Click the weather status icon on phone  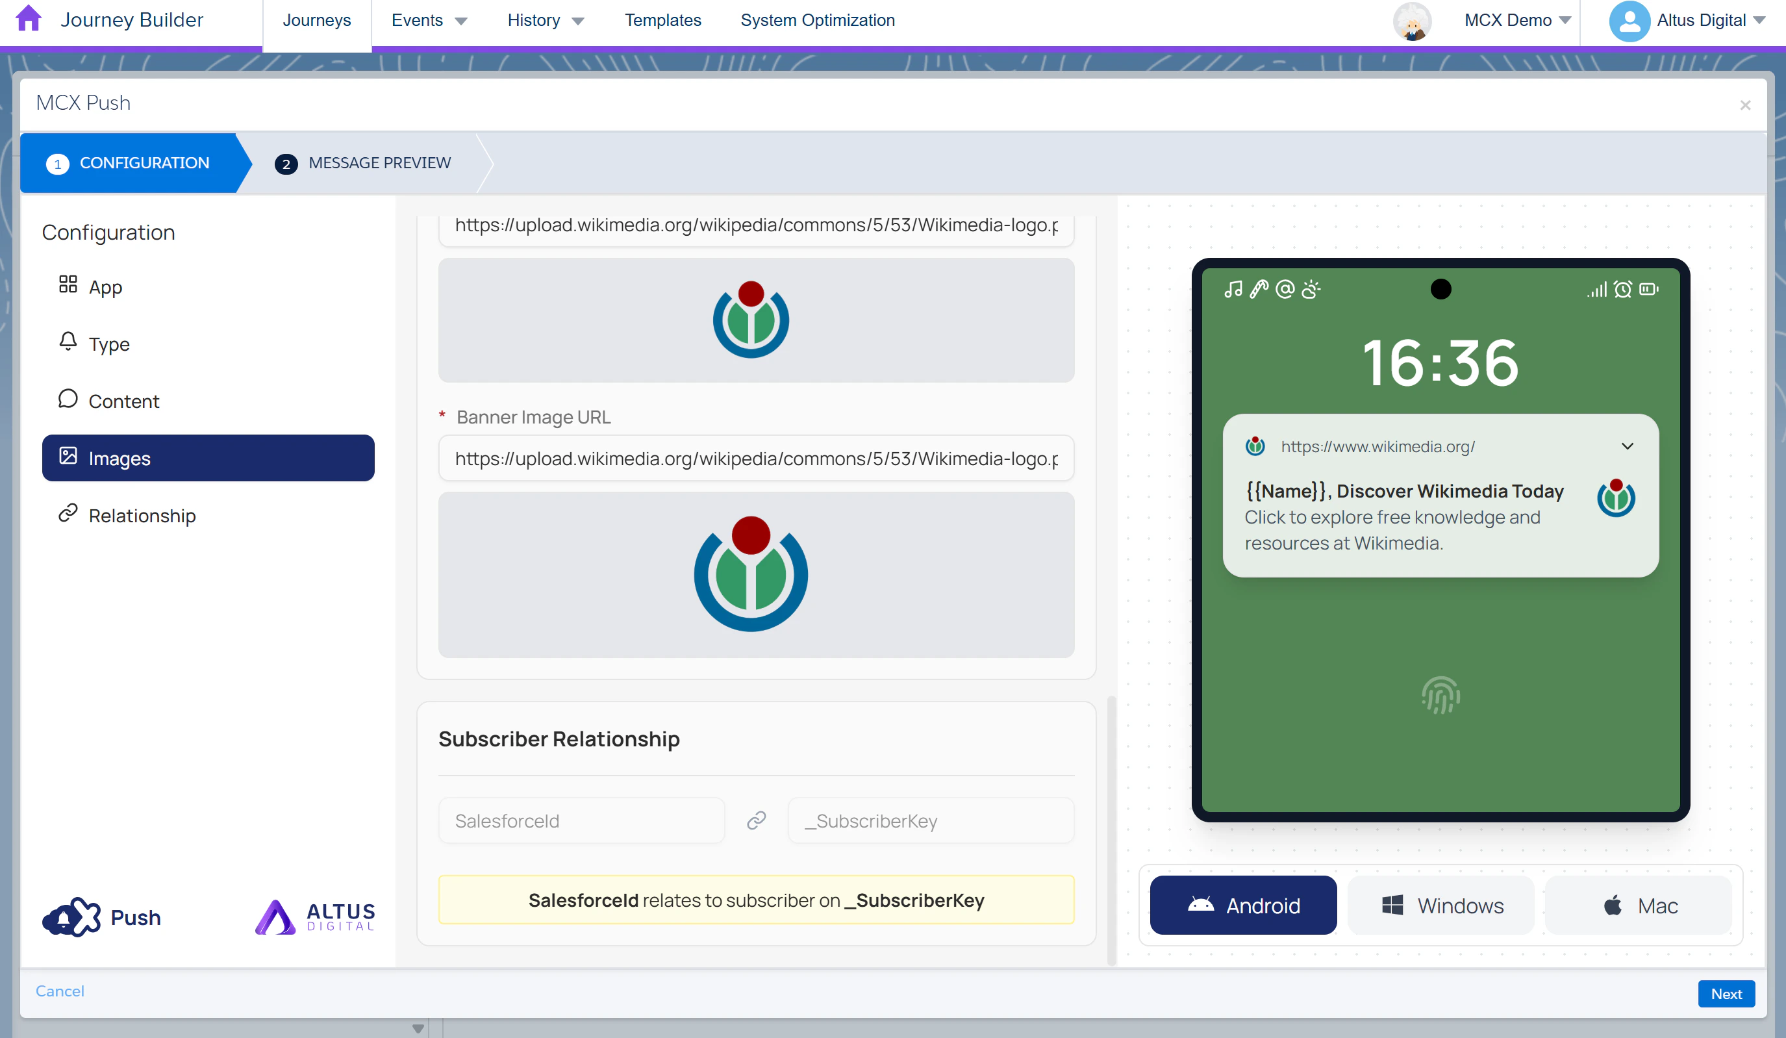pyautogui.click(x=1311, y=289)
